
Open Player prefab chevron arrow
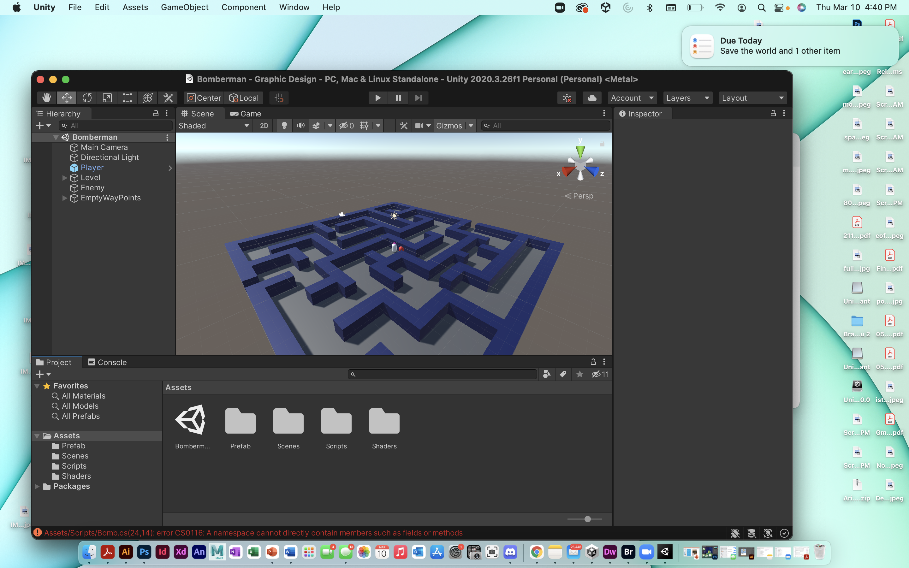tap(170, 168)
